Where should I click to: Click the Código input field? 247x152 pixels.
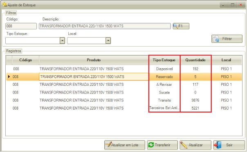[x=21, y=26]
